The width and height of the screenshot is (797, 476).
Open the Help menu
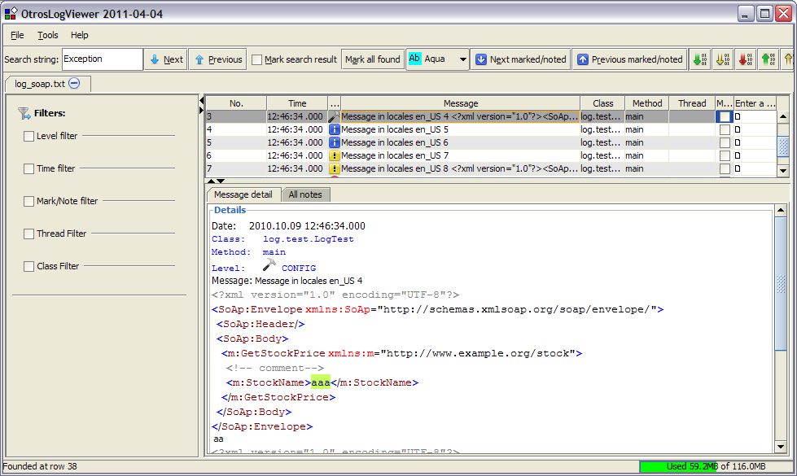click(x=79, y=35)
